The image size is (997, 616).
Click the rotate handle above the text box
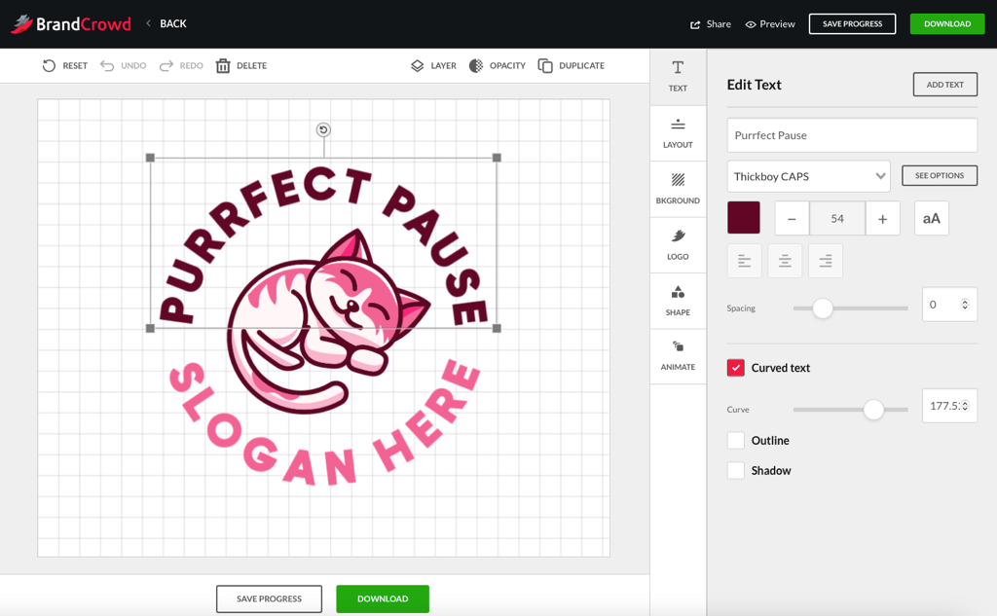coord(323,129)
